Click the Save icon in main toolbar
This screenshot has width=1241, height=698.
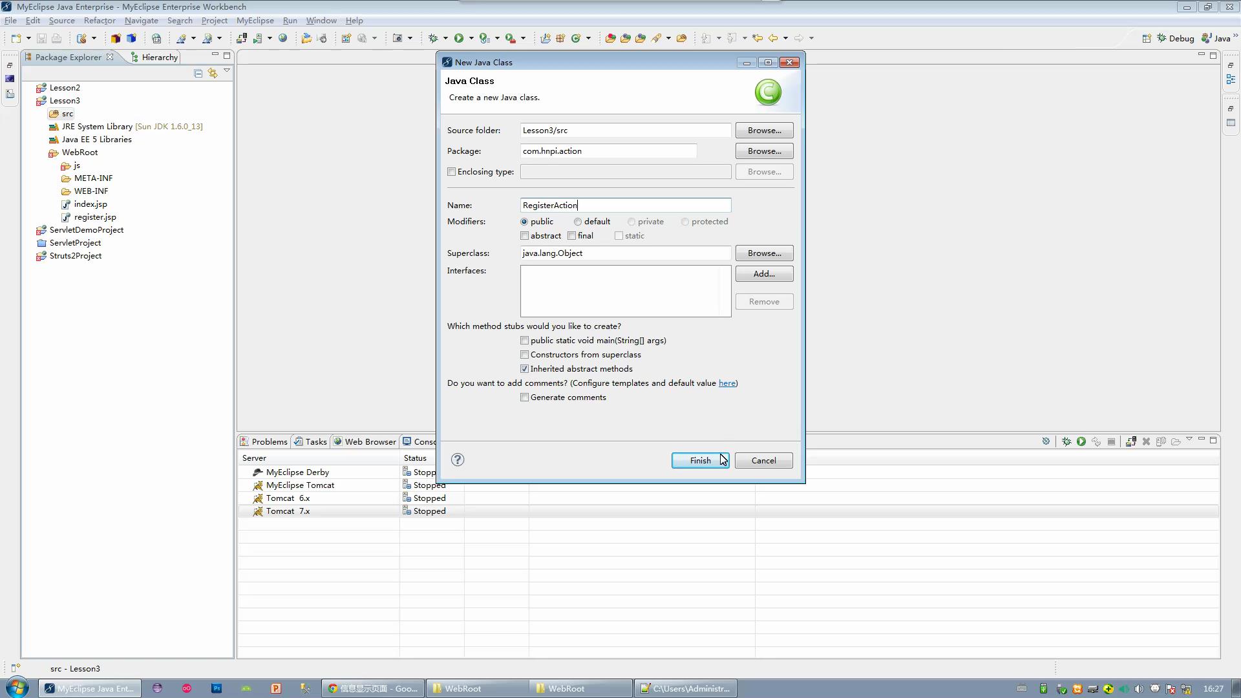click(x=41, y=38)
